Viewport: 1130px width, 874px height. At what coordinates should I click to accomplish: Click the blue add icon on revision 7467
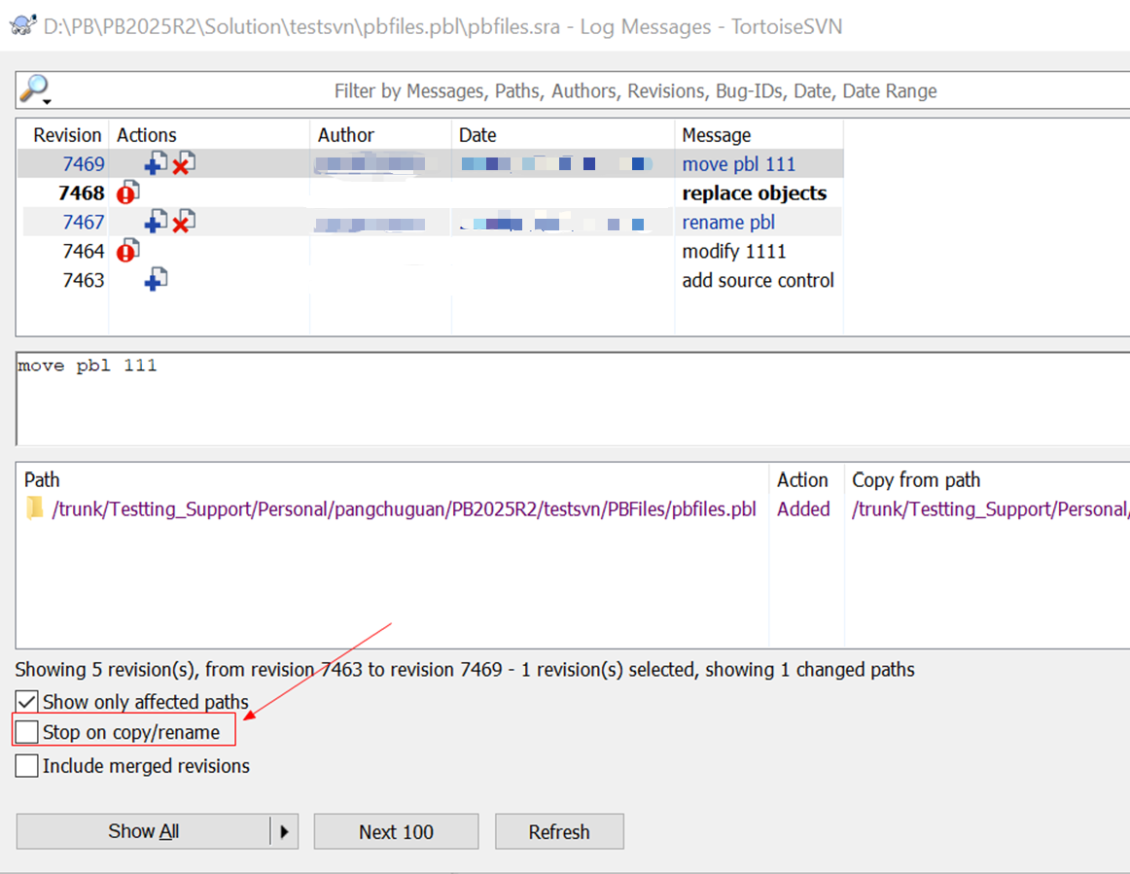click(155, 222)
